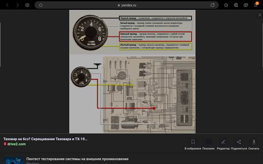Open the browser favorites list

(226, 5)
